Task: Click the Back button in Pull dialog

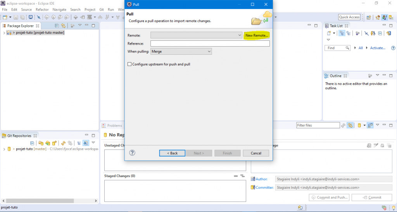Action: pos(172,153)
